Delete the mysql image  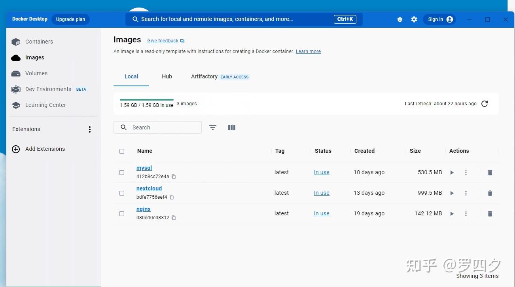(490, 173)
